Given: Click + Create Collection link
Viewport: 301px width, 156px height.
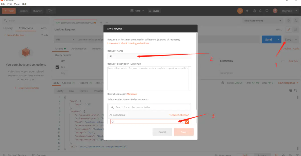Looking at the screenshot, I should pos(179,115).
